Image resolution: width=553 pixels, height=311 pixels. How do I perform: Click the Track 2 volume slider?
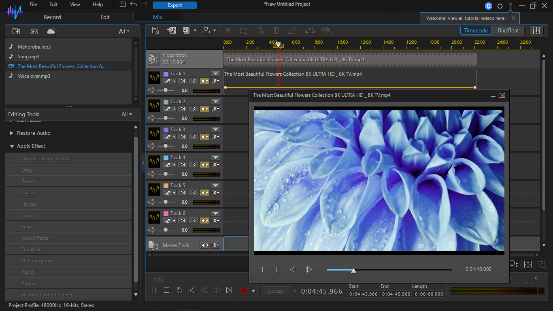pyautogui.click(x=166, y=118)
